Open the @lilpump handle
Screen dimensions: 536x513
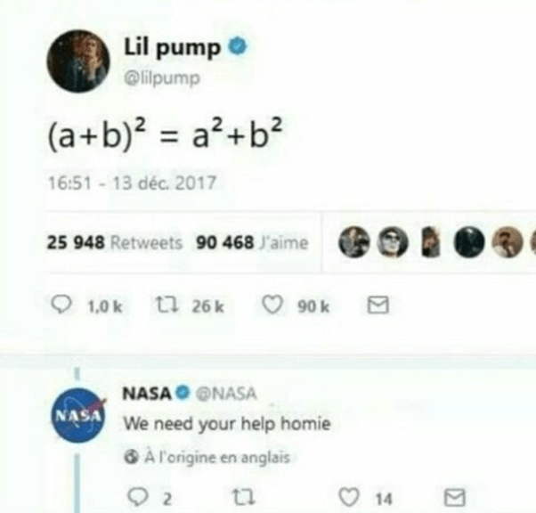point(162,78)
